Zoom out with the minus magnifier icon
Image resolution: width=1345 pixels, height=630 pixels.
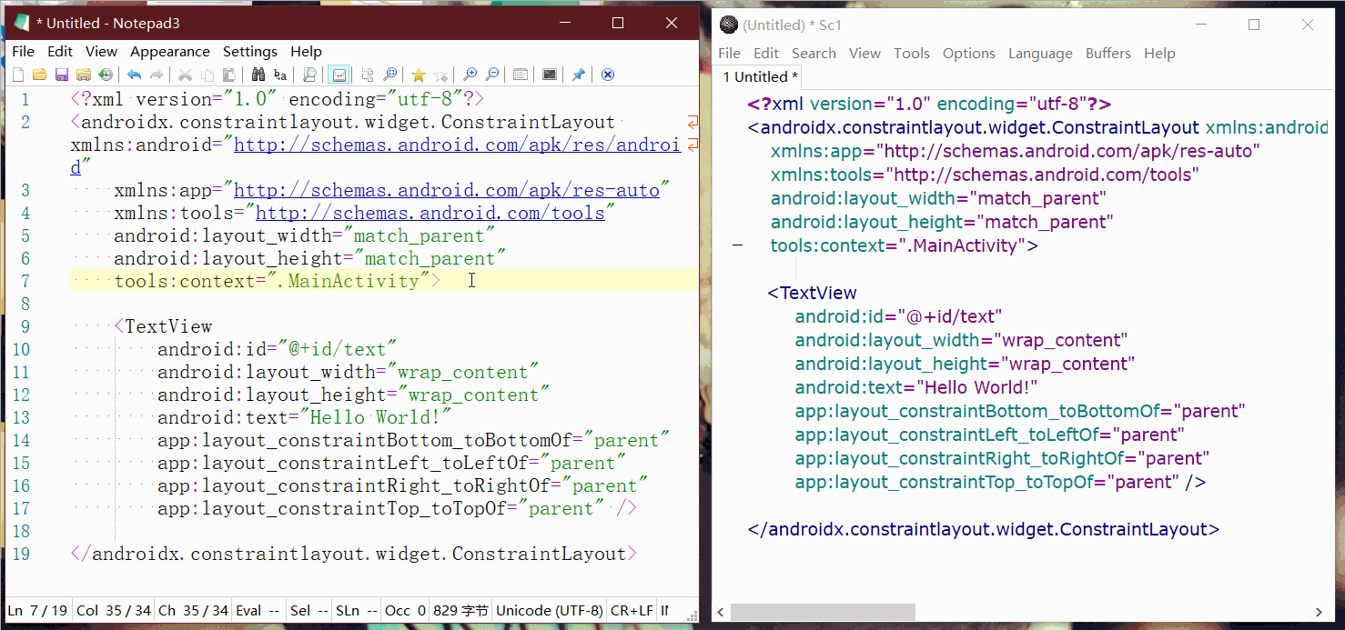tap(491, 75)
